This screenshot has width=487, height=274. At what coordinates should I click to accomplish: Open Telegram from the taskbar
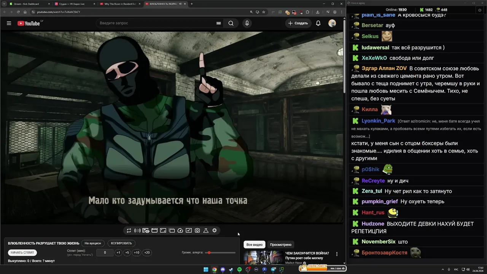[x=273, y=269]
